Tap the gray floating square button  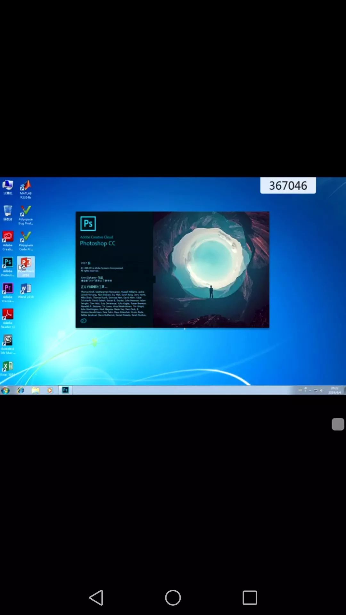[338, 424]
